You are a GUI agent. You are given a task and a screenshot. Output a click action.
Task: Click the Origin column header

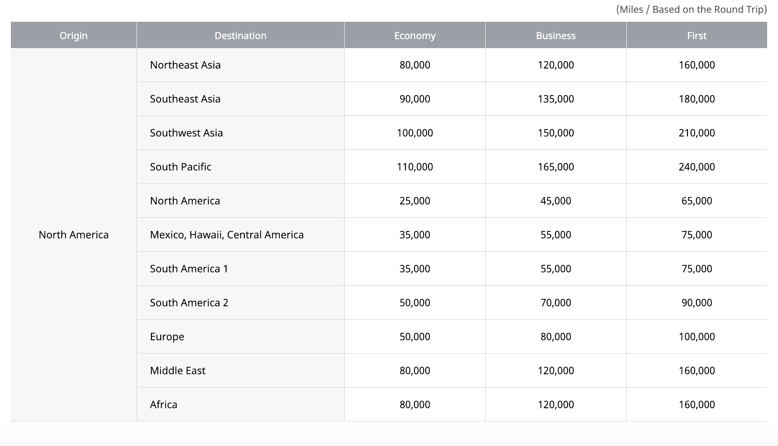point(73,36)
